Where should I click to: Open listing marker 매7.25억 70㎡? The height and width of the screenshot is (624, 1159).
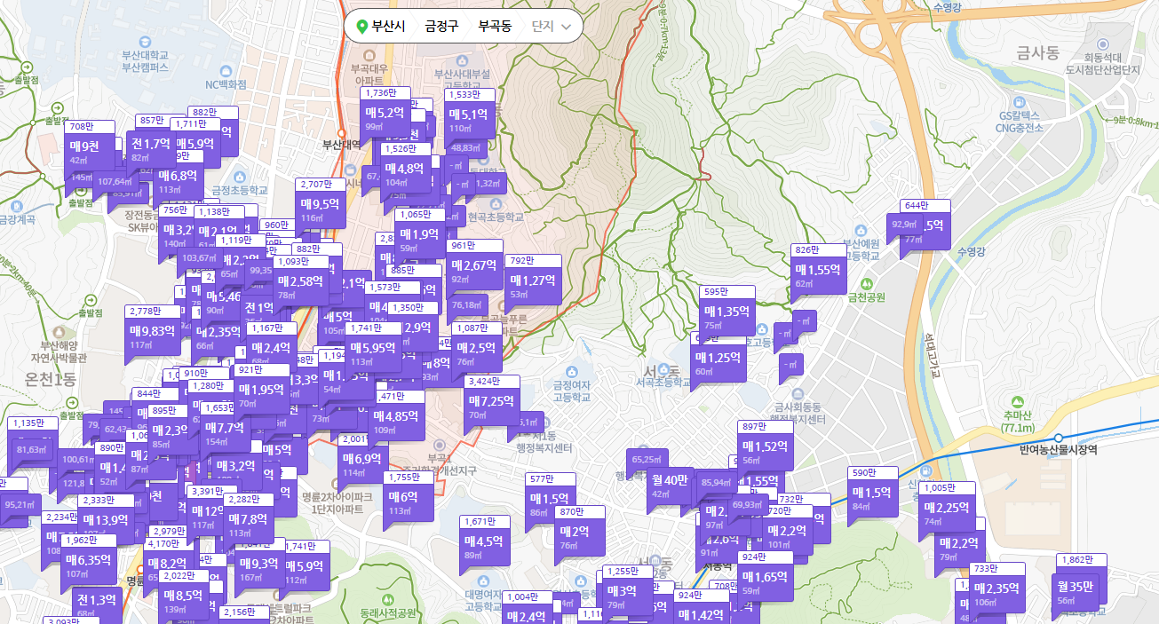pos(491,403)
